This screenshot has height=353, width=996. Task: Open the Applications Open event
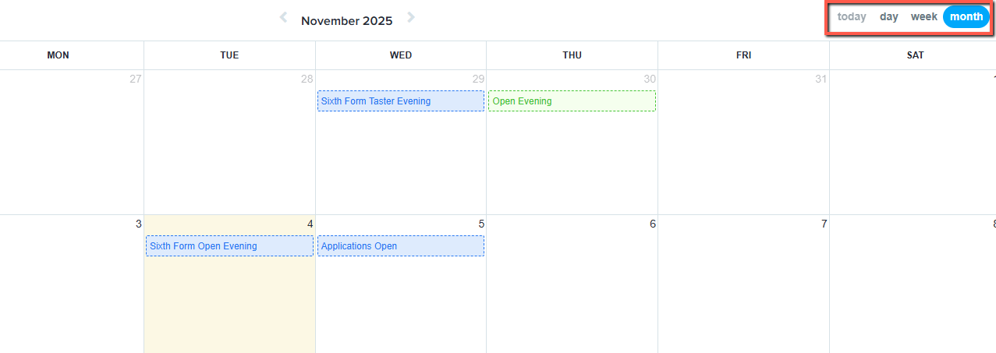tap(400, 246)
